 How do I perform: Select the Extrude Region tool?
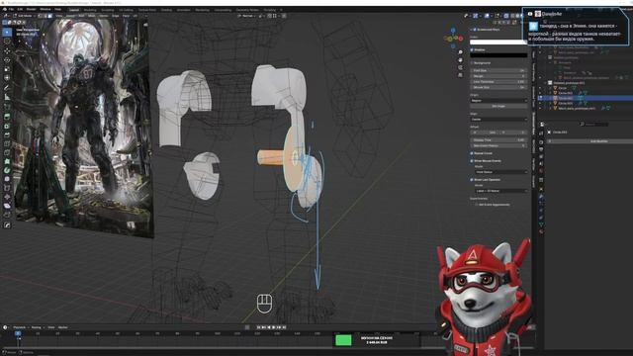tap(7, 117)
